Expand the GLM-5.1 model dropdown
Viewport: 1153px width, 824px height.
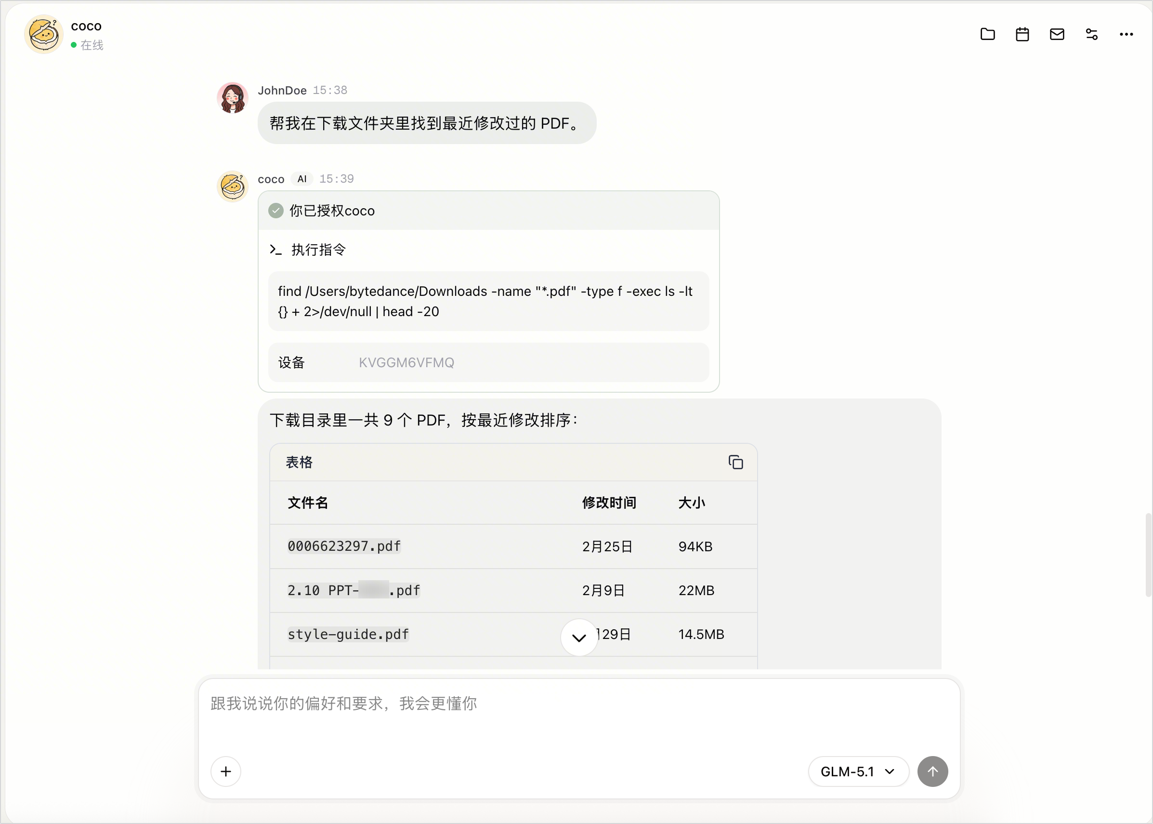coord(858,771)
